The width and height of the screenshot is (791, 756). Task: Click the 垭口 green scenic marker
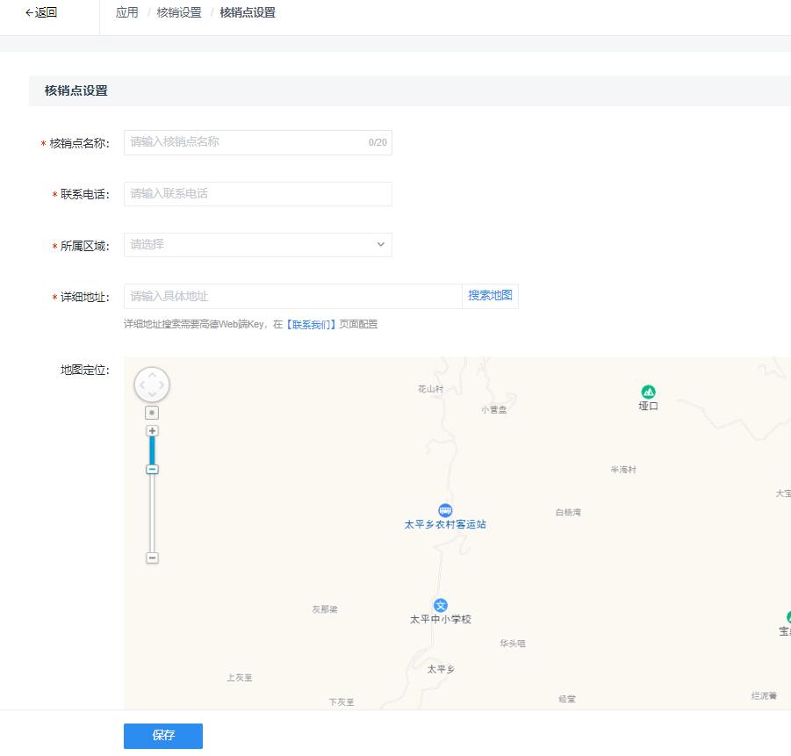(648, 392)
